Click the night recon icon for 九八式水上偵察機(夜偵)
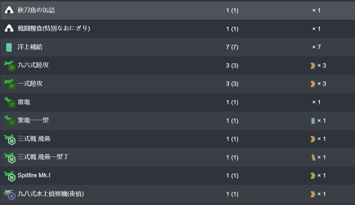This screenshot has width=355, height=205. [x=10, y=194]
